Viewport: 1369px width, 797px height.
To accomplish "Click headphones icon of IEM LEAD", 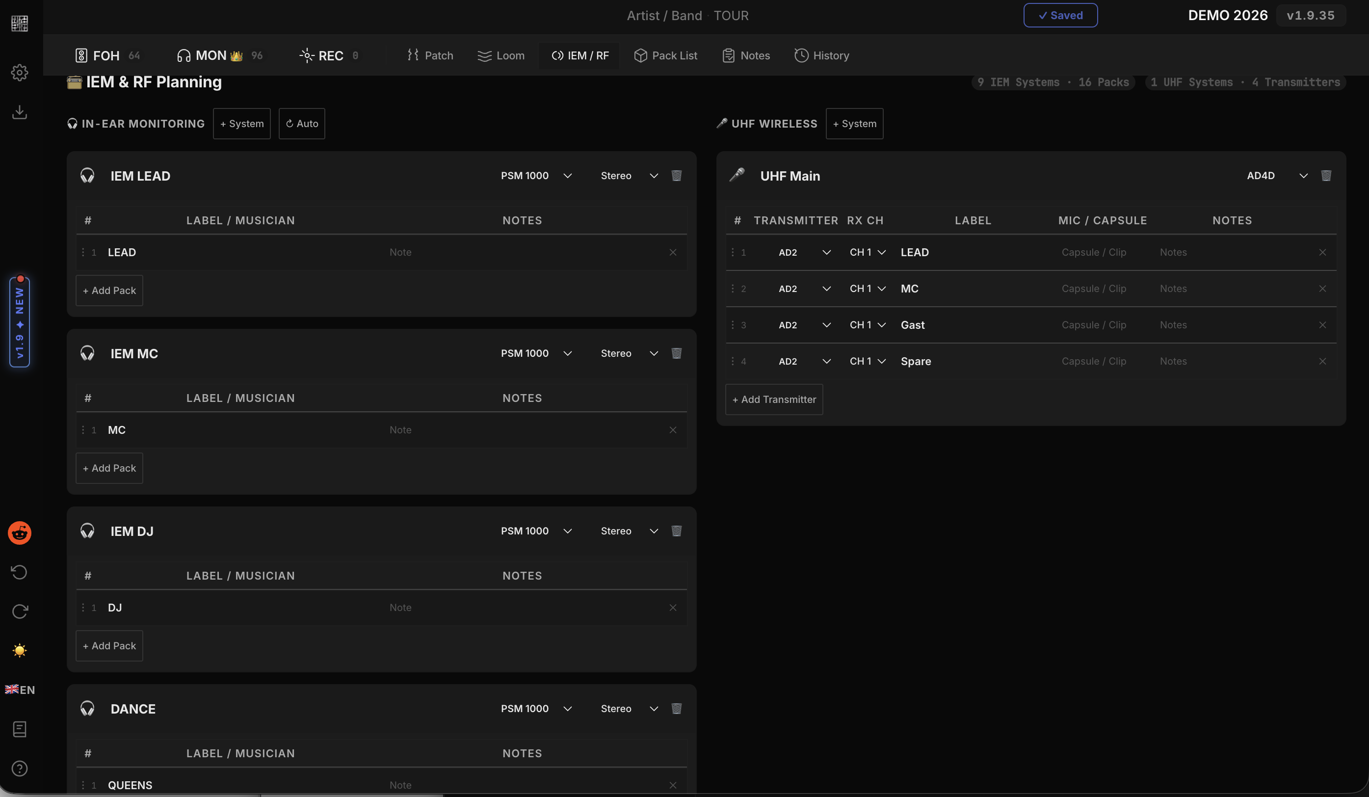I will tap(87, 176).
